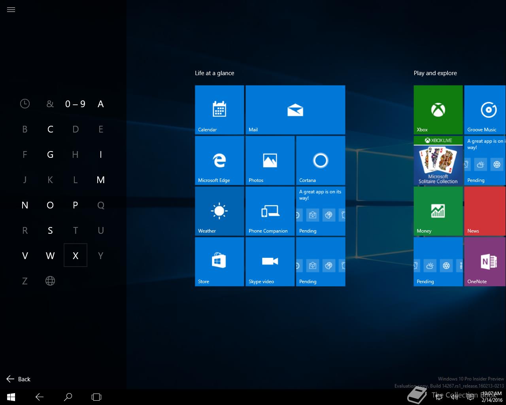Click Pending tile beside Phone Companion

pos(321,211)
